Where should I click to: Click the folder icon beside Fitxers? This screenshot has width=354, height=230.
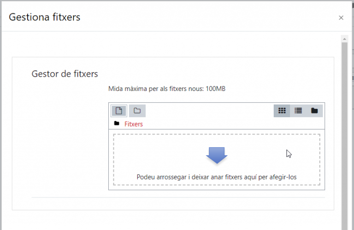point(117,123)
